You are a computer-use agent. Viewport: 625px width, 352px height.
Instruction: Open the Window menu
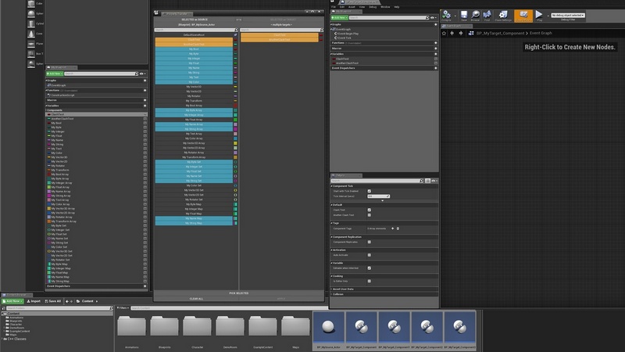(385, 6)
